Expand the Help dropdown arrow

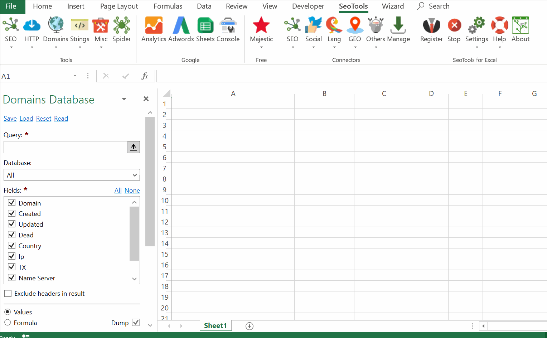coord(500,47)
